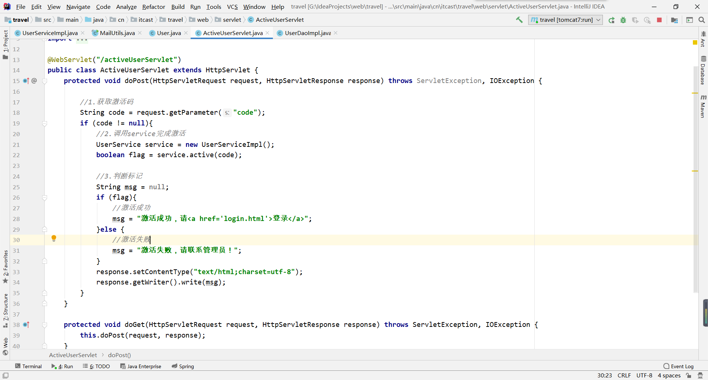
Task: Open the Favorites tool window
Action: (x=5, y=266)
